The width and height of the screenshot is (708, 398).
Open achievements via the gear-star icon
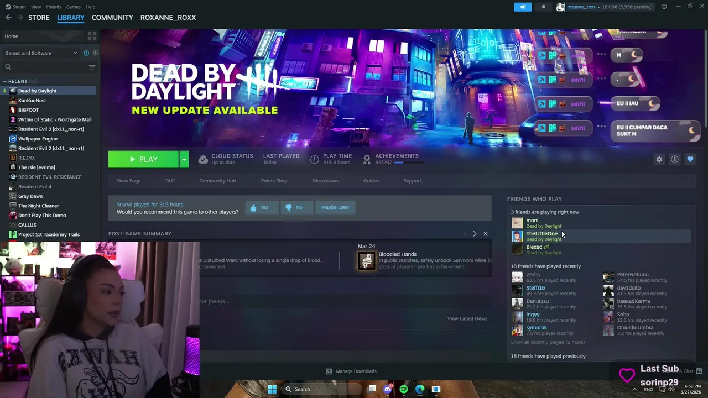366,159
